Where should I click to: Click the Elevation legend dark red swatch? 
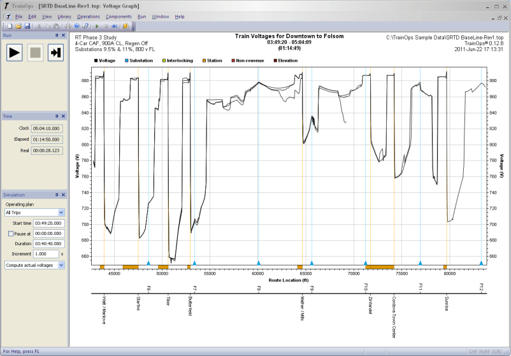click(275, 61)
